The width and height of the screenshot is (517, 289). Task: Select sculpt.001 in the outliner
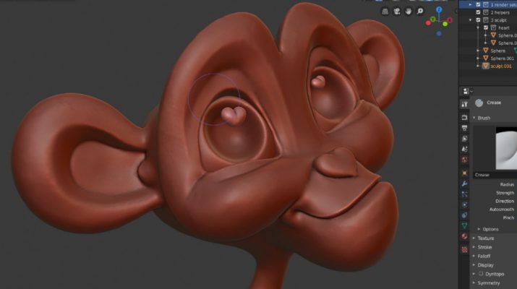500,66
